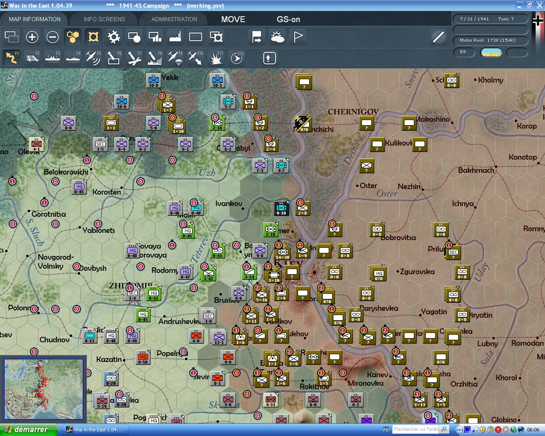545x436 pixels.
Task: Click the search magnifier button in taskbar
Action: click(444, 429)
